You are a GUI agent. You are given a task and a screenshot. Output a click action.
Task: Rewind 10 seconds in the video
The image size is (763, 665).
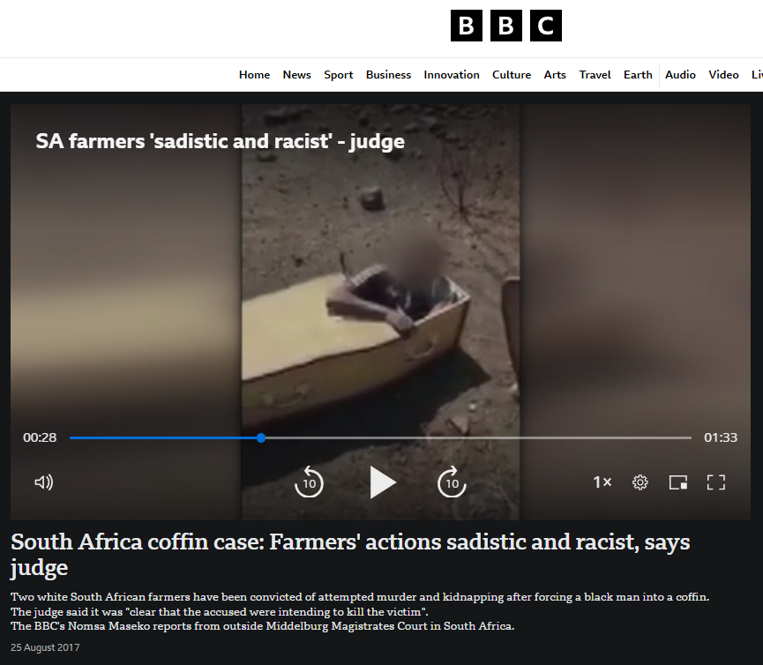click(x=309, y=482)
